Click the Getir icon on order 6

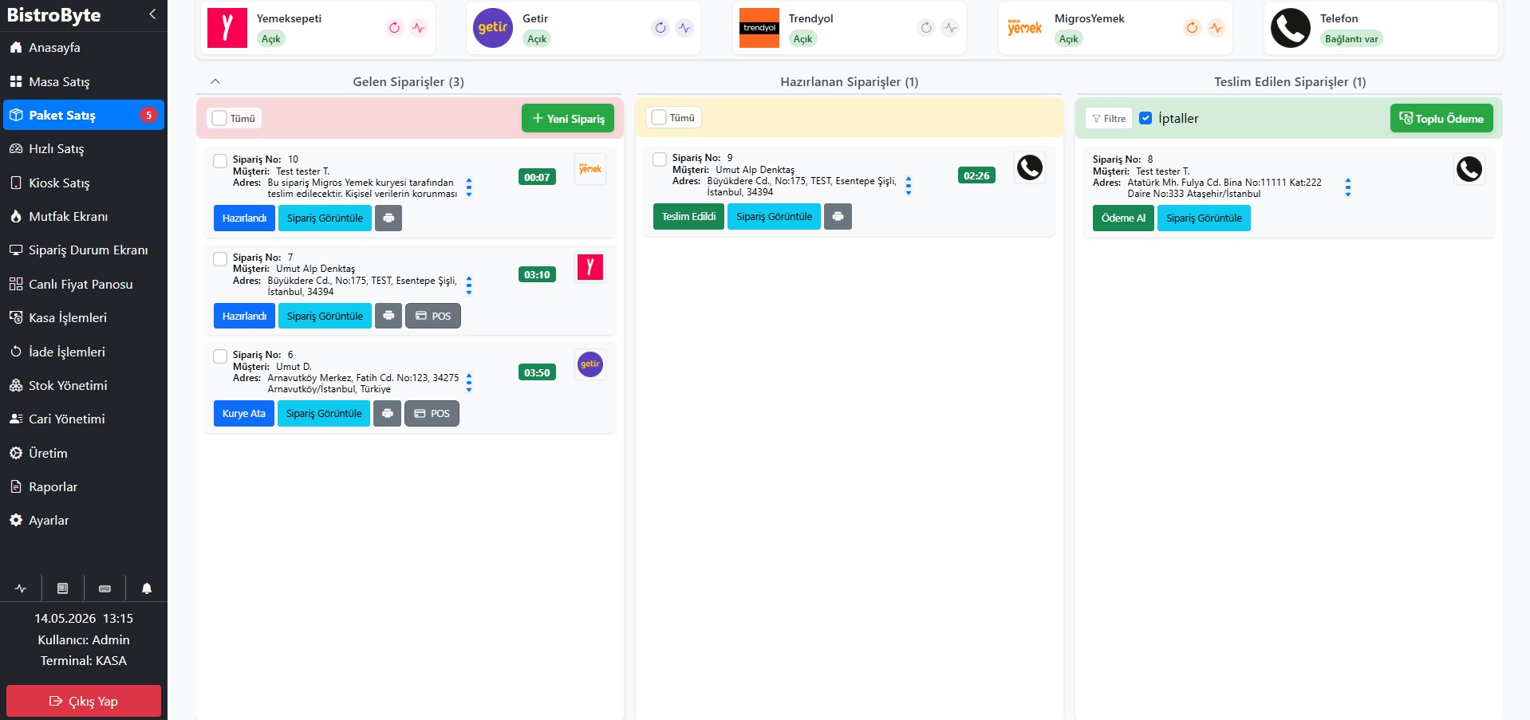tap(590, 364)
